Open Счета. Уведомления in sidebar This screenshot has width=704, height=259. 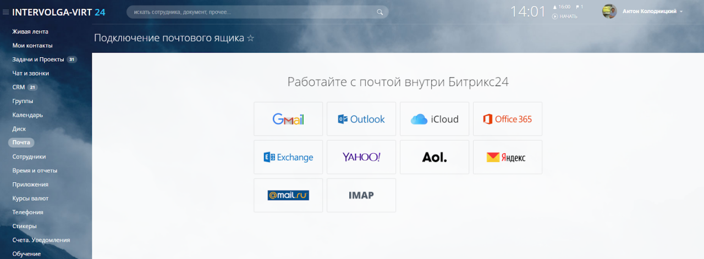pyautogui.click(x=41, y=240)
